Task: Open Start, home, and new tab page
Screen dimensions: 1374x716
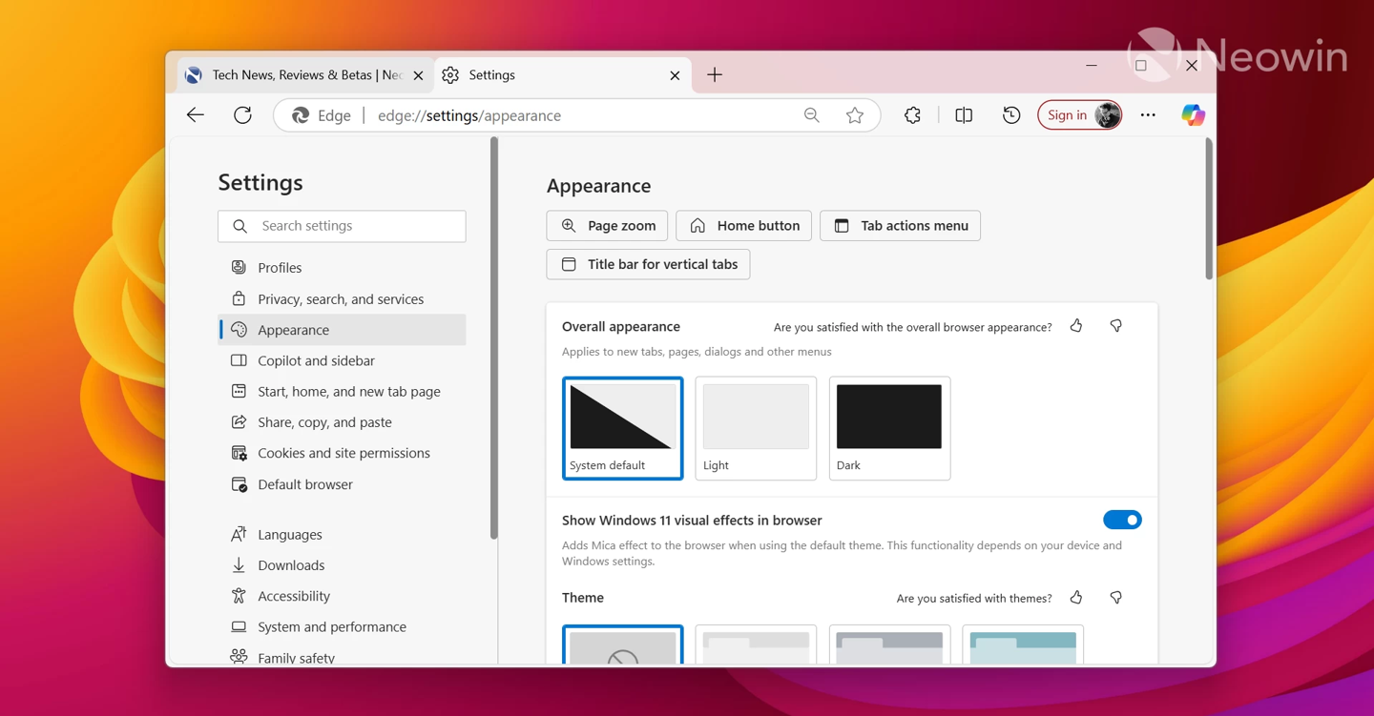Action: (x=342, y=391)
